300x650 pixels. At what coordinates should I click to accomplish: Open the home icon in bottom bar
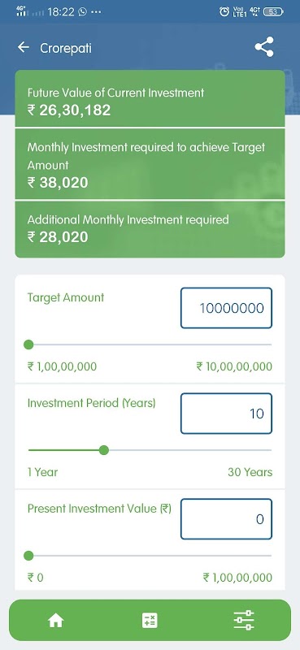[x=55, y=621]
